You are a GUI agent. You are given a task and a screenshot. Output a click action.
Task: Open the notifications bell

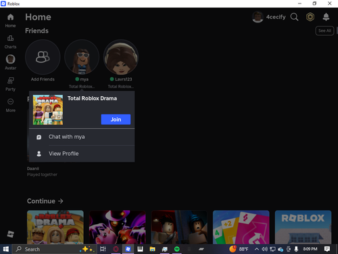click(326, 17)
